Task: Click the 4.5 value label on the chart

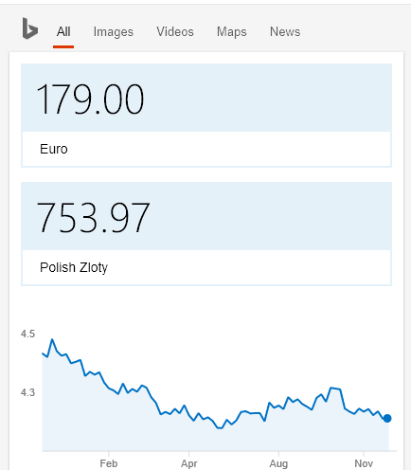Action: click(27, 334)
